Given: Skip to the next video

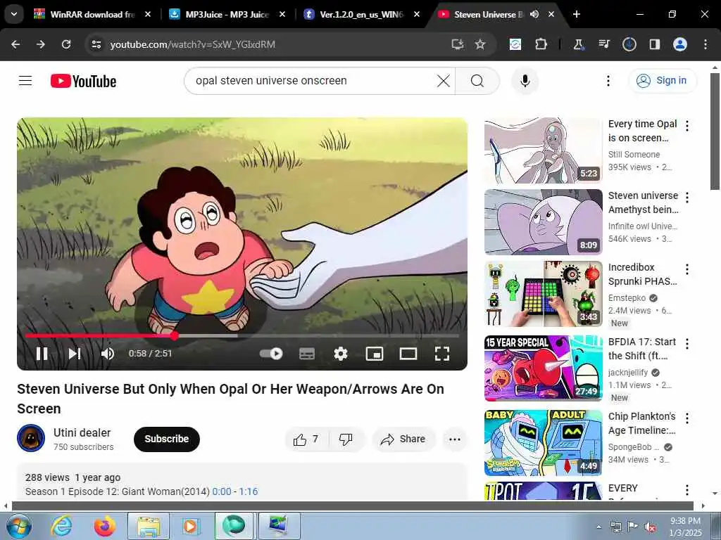Looking at the screenshot, I should 75,354.
